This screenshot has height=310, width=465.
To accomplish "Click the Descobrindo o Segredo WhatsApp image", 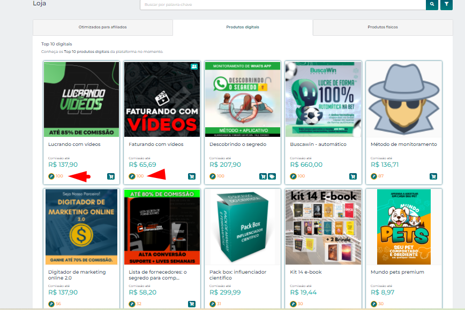I will 243,99.
